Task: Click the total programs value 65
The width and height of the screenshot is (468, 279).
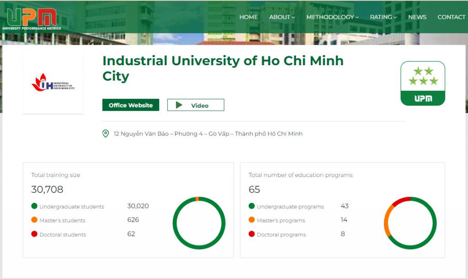Action: pos(254,189)
